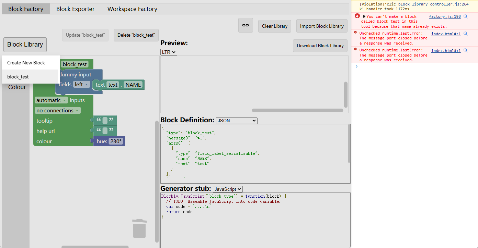478x248 pixels.
Task: Click the 'help url' row label on block
Action: [45, 131]
